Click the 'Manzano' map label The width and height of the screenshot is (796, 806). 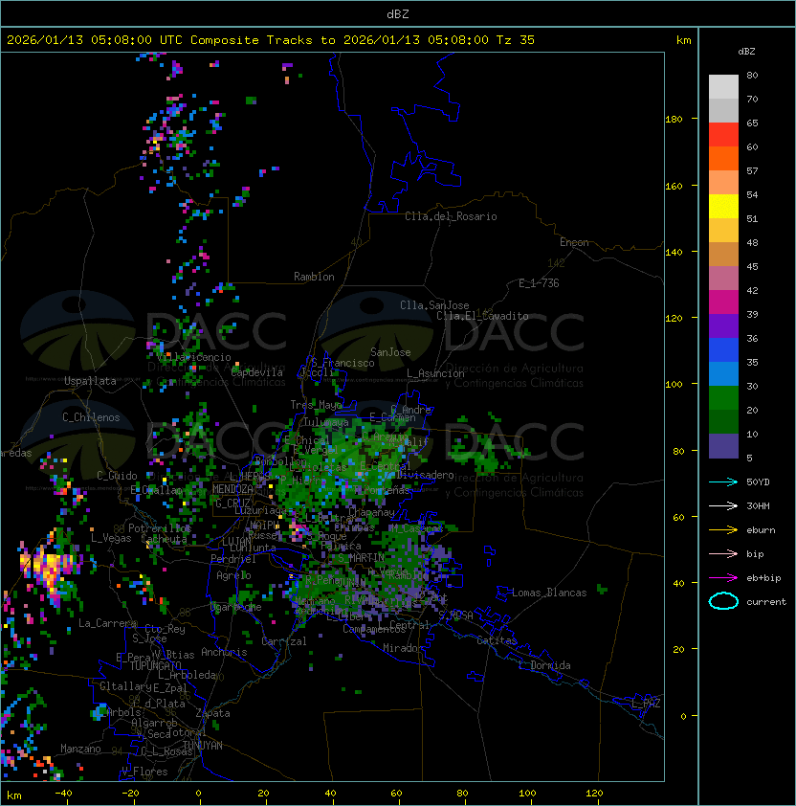point(80,749)
